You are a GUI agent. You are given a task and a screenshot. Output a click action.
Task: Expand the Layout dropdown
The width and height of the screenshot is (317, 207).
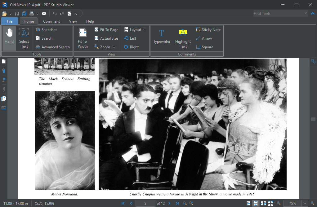(135, 30)
